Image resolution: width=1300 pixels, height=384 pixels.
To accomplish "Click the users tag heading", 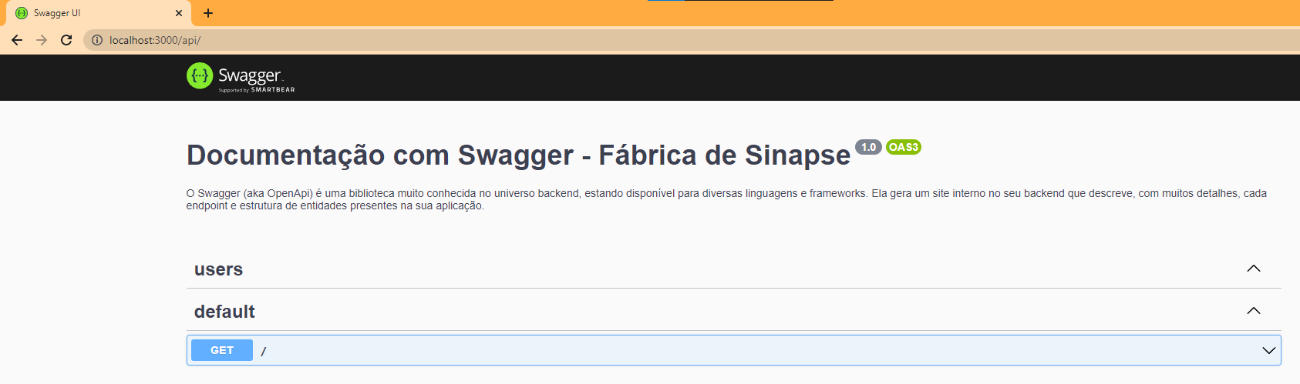I will 218,269.
